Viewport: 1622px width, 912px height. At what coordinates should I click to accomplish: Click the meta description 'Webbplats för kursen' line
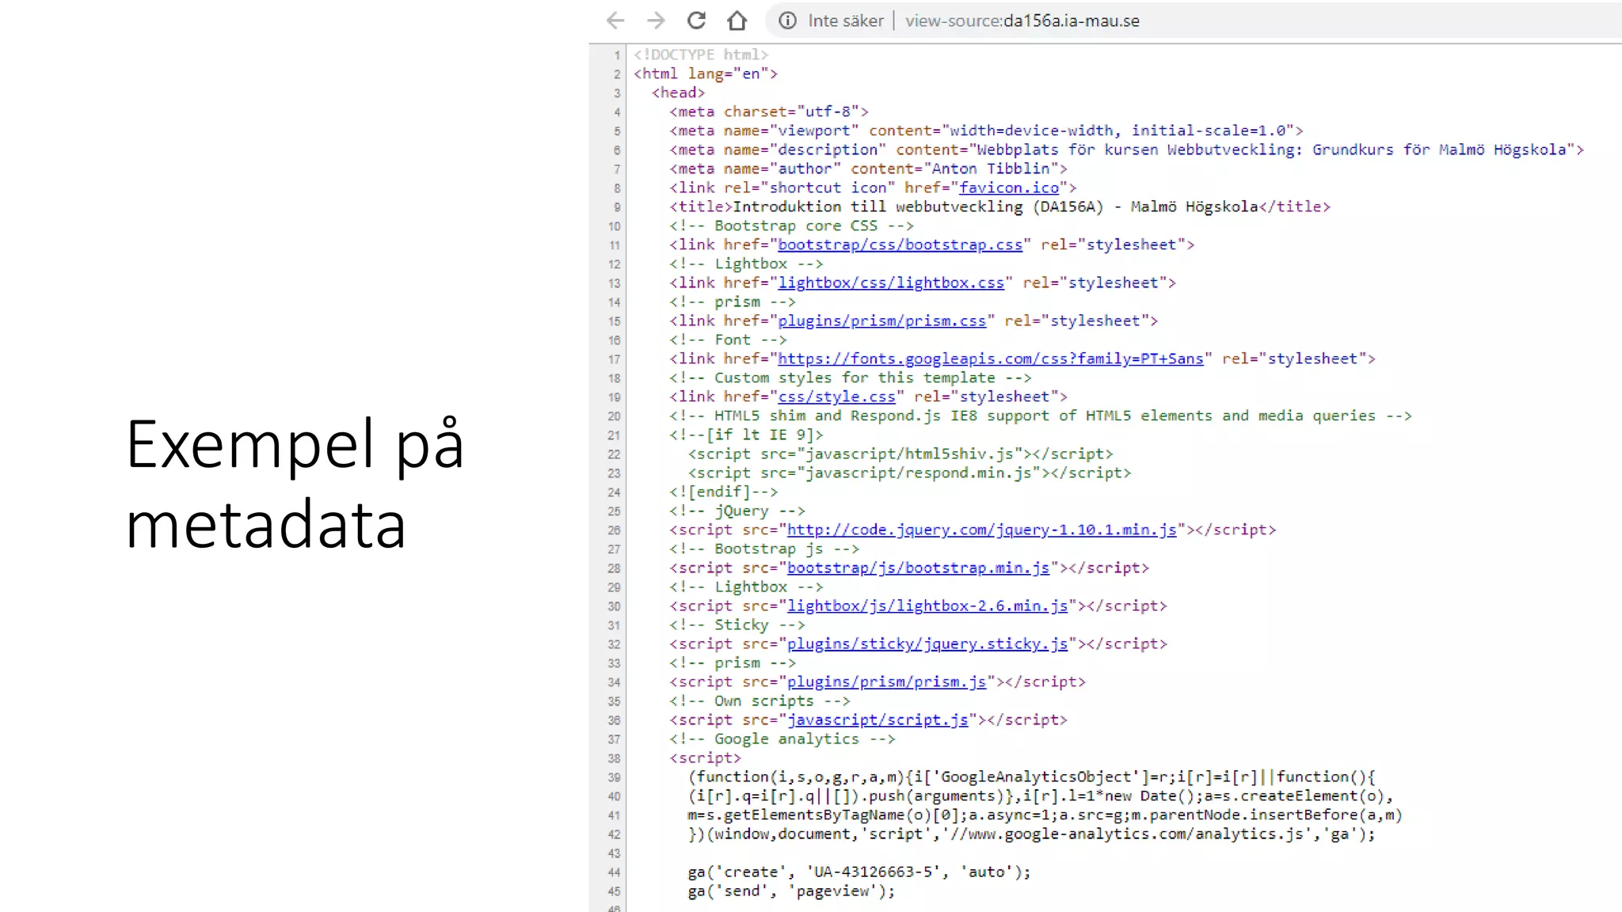click(x=1126, y=150)
